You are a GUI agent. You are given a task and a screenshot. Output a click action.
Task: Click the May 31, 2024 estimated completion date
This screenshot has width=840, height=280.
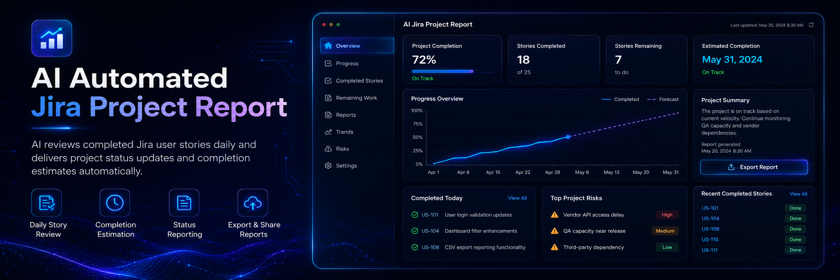pos(732,59)
